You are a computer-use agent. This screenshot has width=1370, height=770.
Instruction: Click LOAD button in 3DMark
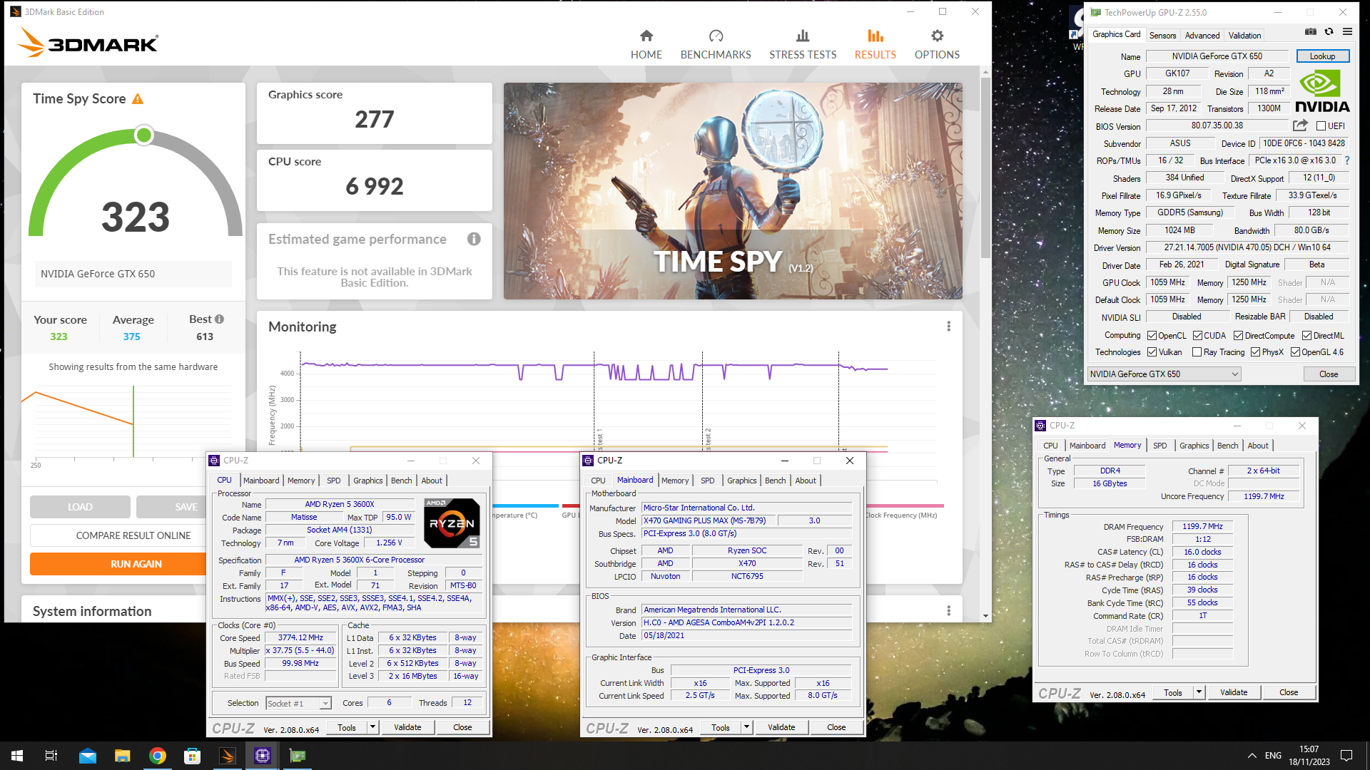(80, 507)
